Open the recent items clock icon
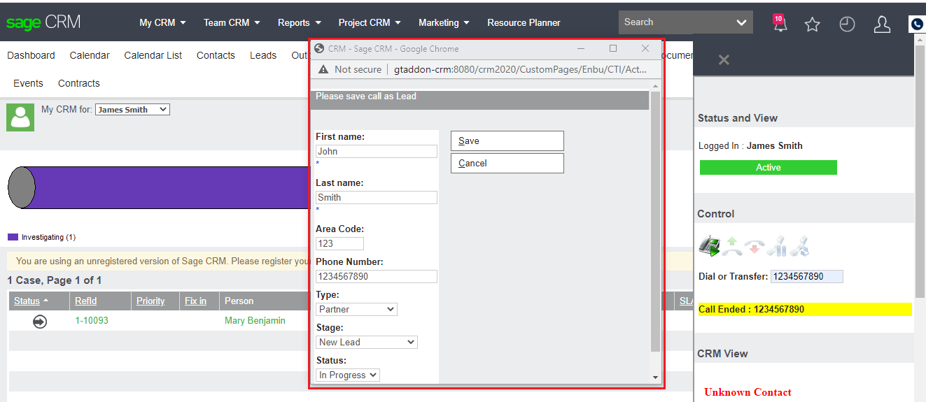 pos(847,24)
